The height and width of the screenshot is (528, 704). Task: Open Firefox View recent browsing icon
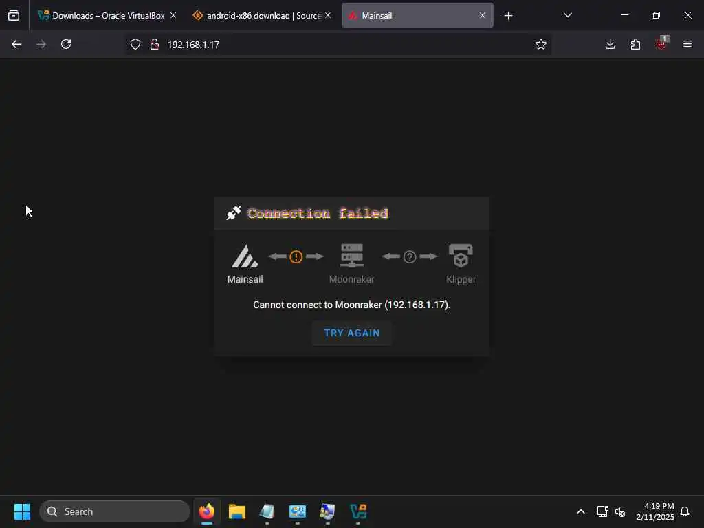[14, 15]
